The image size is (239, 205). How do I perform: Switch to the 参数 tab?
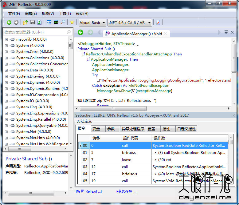tap(113, 129)
